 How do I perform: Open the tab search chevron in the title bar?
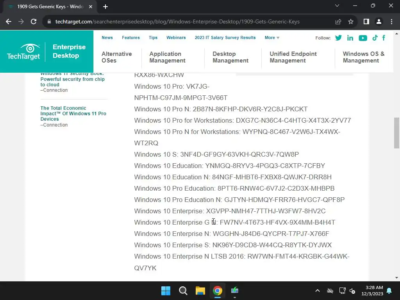click(337, 5)
